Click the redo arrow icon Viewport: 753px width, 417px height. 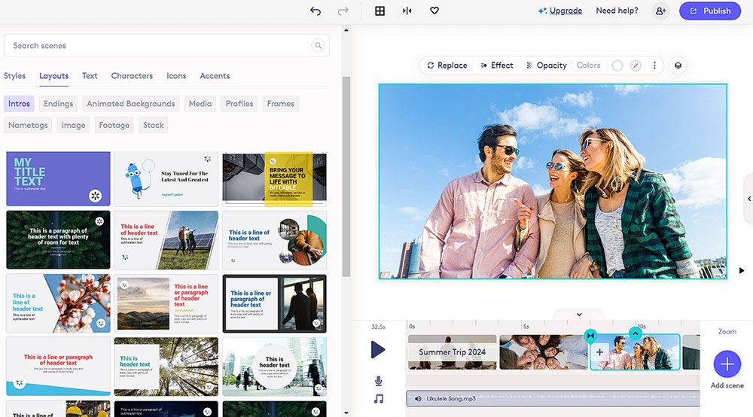[343, 11]
